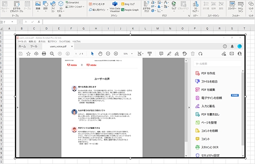Open ファイル menu in the Acrobat window

coord(22,42)
